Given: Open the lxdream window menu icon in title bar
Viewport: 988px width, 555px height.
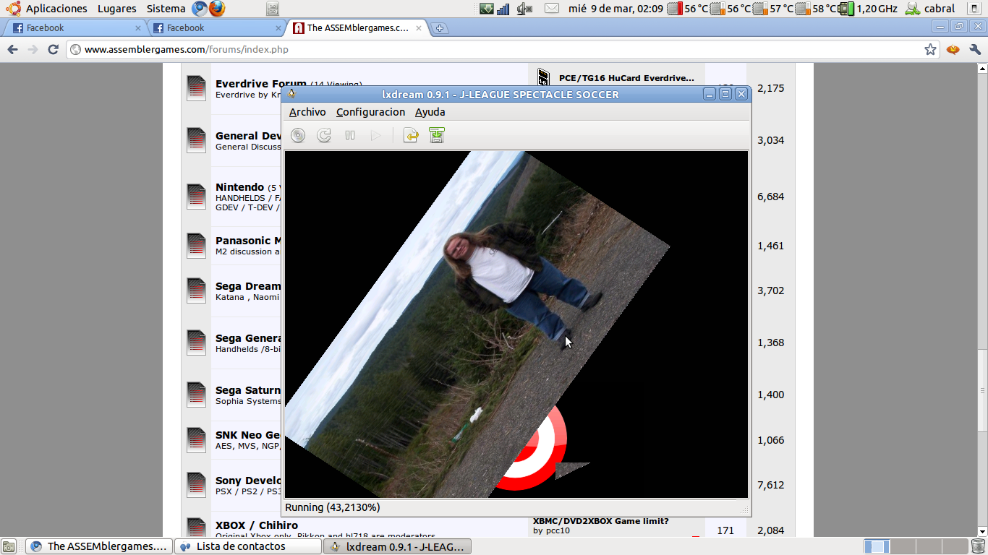Looking at the screenshot, I should click(x=292, y=94).
